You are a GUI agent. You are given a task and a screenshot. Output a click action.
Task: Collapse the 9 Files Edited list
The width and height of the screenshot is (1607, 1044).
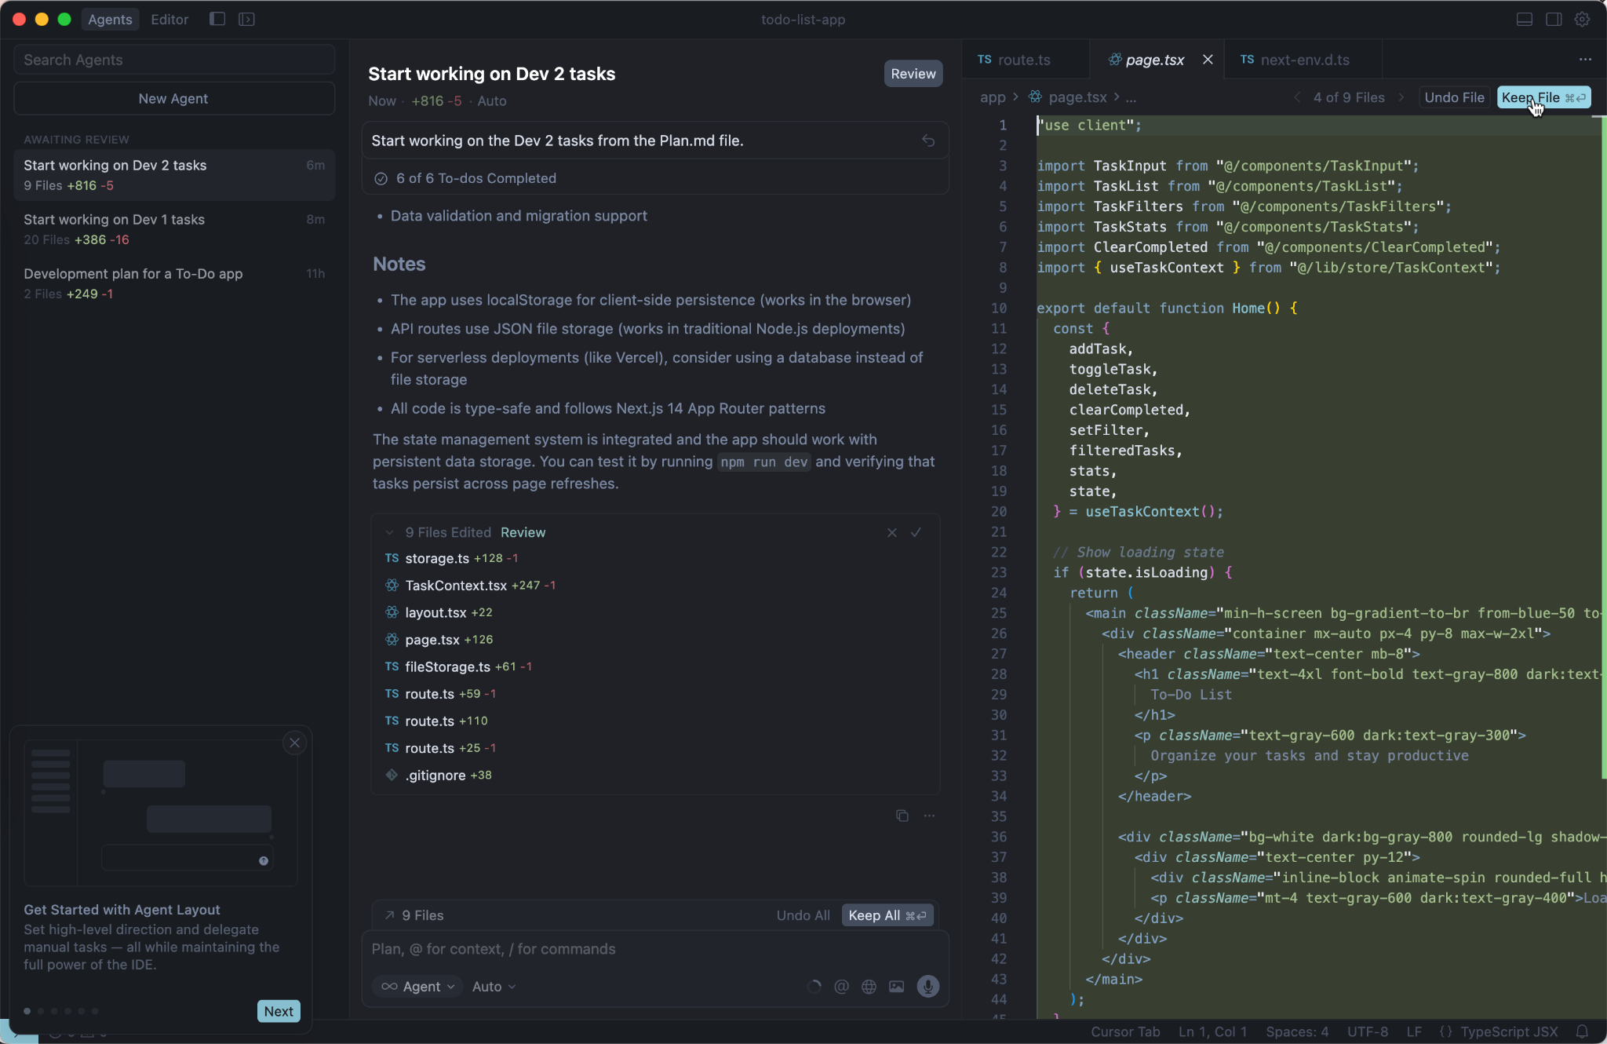(389, 532)
